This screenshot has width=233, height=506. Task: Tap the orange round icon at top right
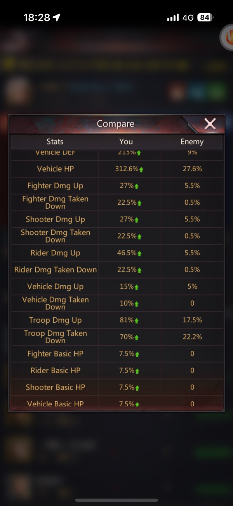click(x=227, y=37)
